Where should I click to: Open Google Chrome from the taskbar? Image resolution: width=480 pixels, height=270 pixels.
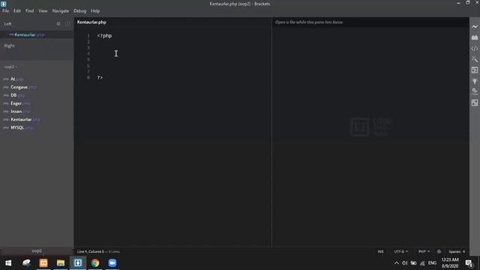coord(95,263)
